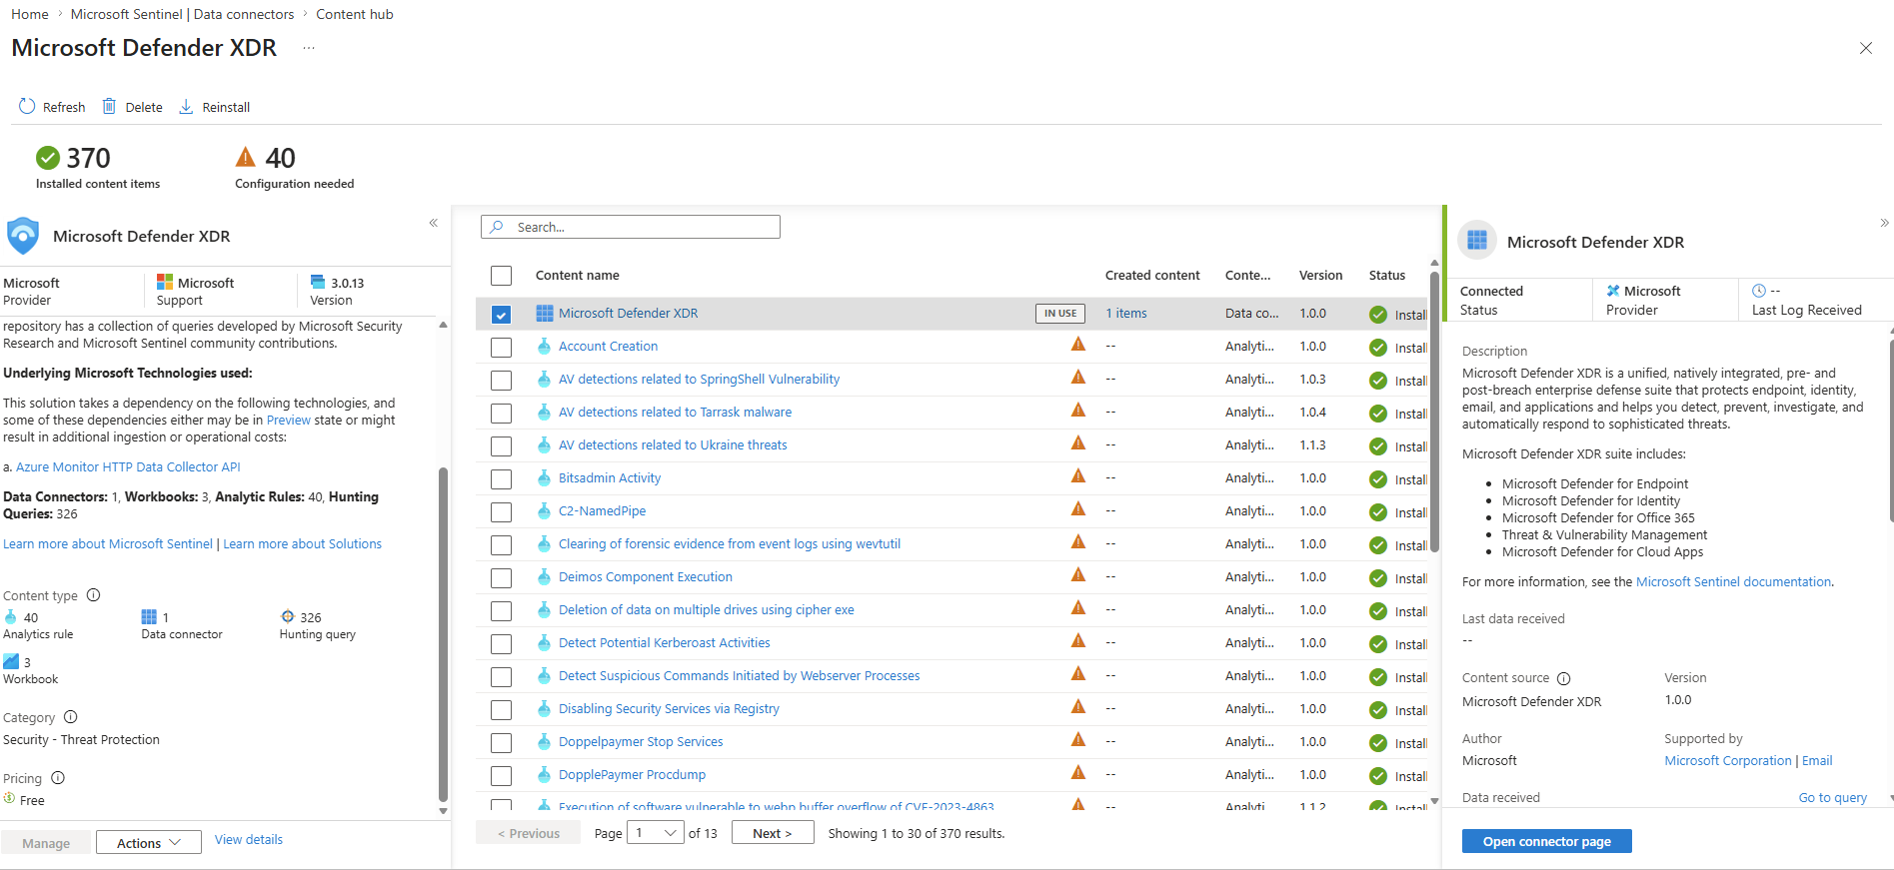Image resolution: width=1894 pixels, height=870 pixels.
Task: Click the content Search field
Action: (631, 227)
